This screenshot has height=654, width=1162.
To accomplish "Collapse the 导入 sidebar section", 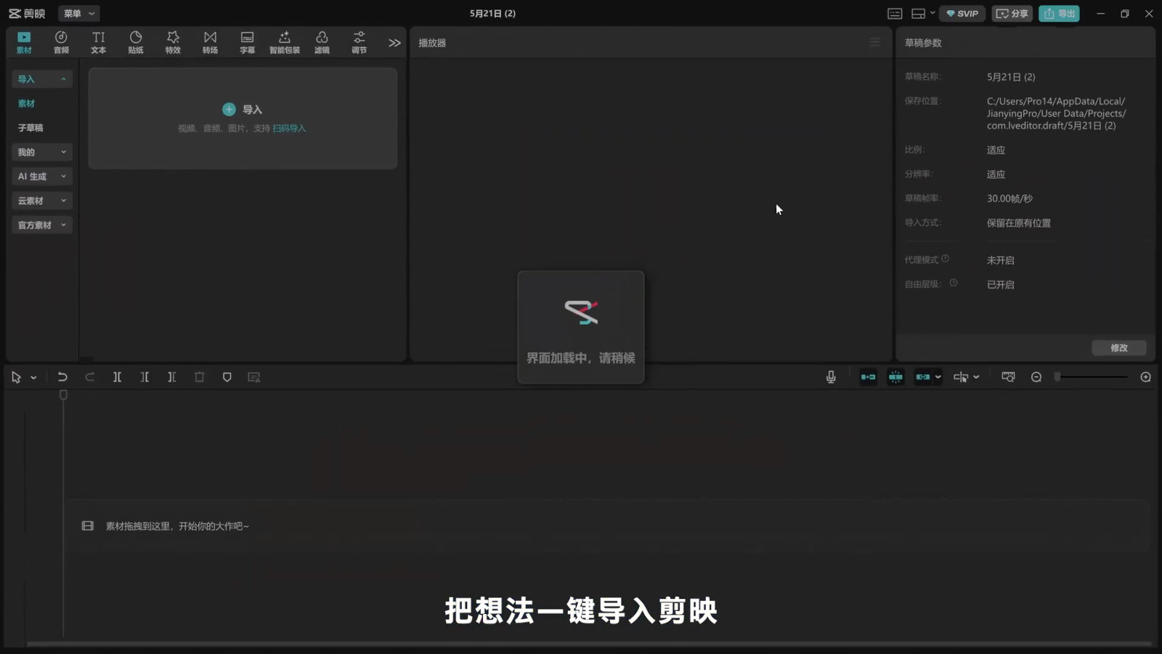I will 42,79.
